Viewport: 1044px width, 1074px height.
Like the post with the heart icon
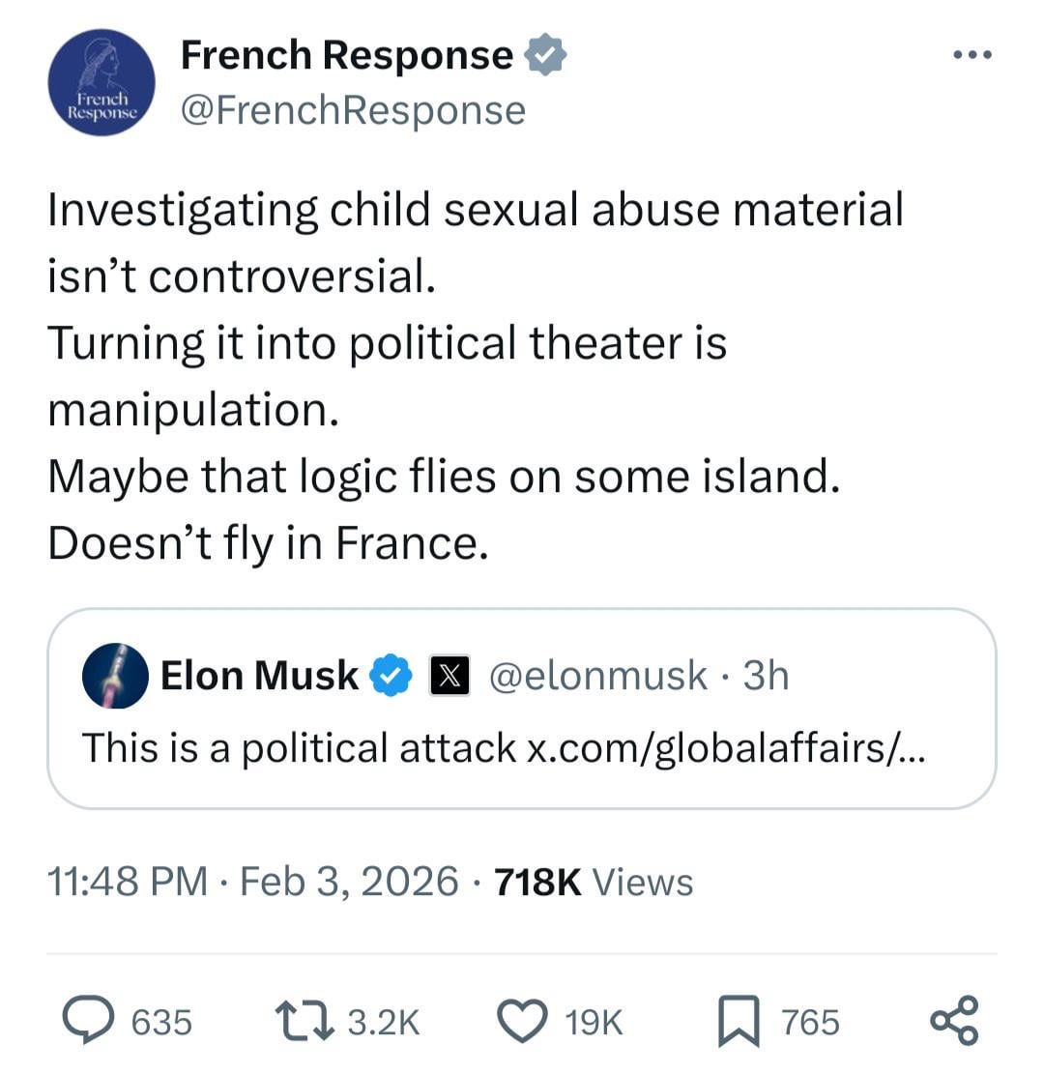tap(522, 1022)
